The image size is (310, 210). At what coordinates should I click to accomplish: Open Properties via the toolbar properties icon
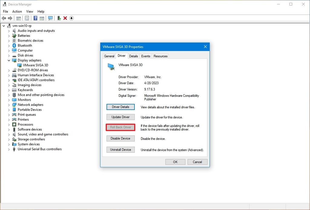coord(27,18)
